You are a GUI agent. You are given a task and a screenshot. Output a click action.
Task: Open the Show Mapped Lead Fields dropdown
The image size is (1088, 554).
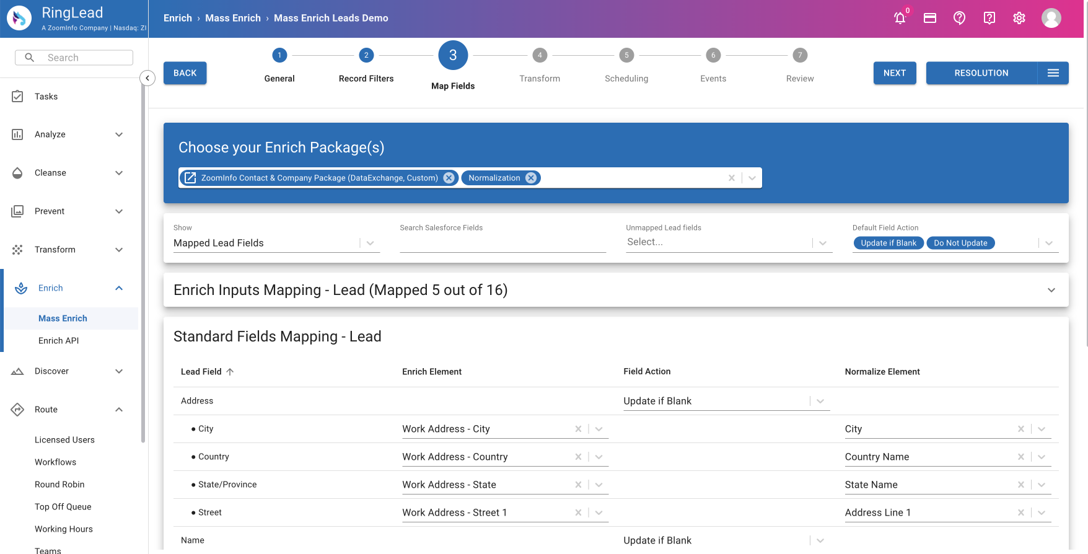(x=370, y=243)
